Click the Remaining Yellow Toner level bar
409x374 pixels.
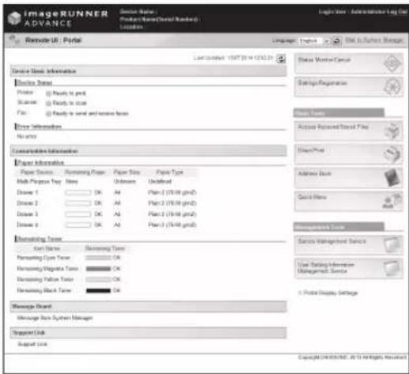(98, 279)
